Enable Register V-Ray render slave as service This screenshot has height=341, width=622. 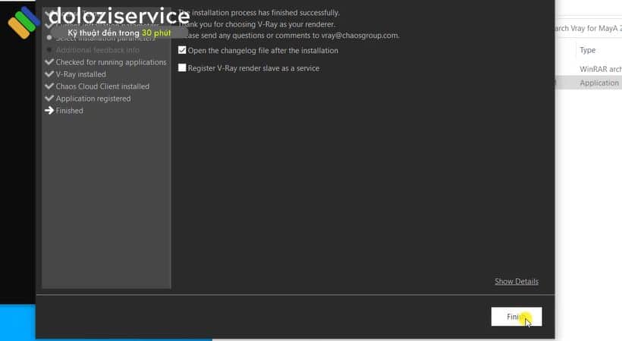click(182, 68)
